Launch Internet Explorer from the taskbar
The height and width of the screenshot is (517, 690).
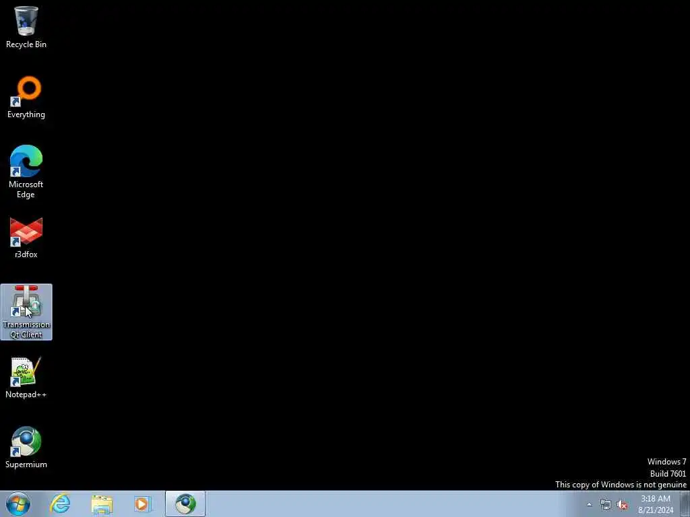(x=60, y=504)
